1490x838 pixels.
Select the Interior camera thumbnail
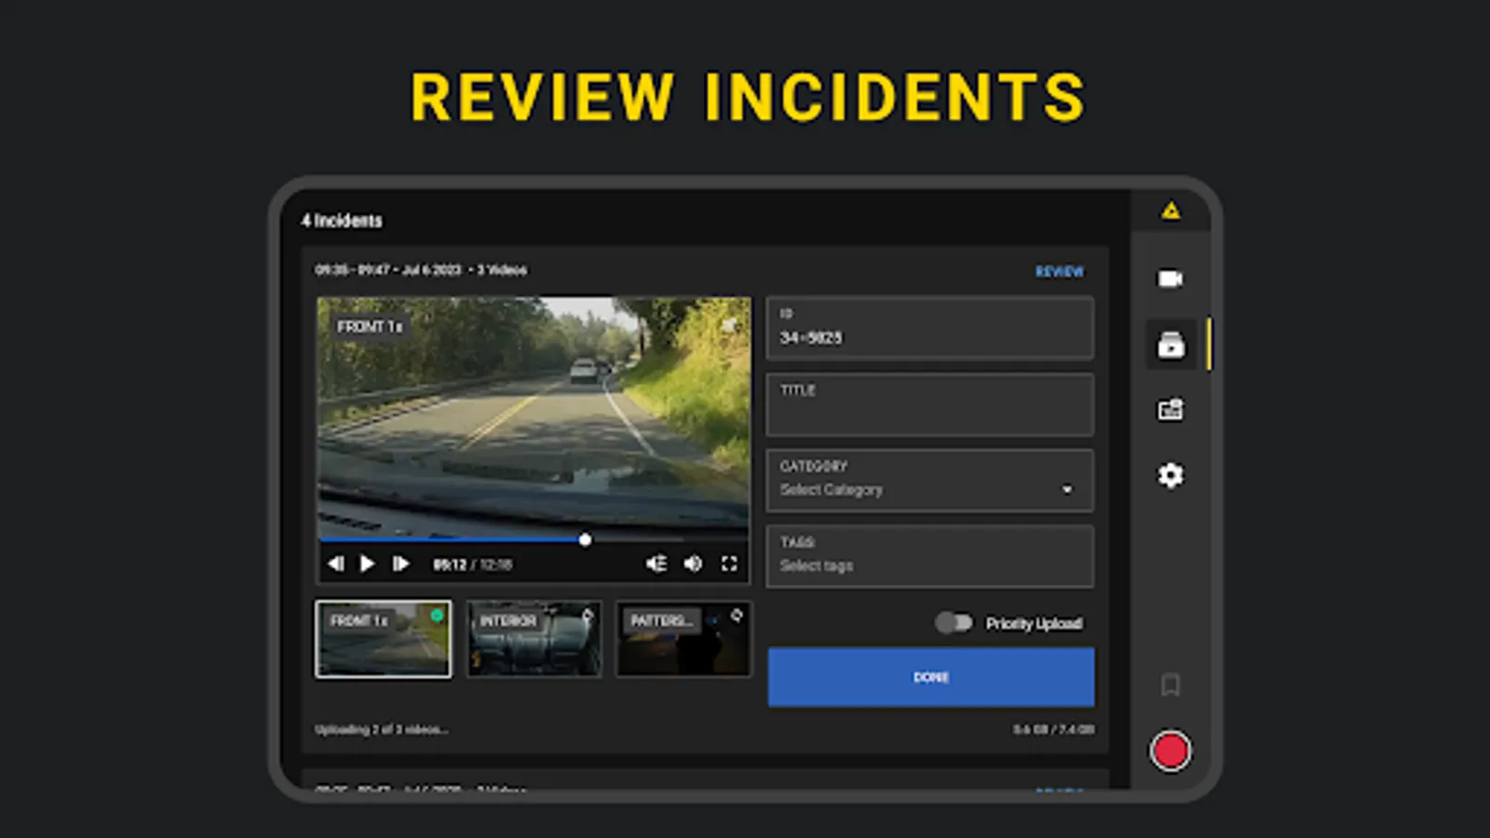coord(534,639)
